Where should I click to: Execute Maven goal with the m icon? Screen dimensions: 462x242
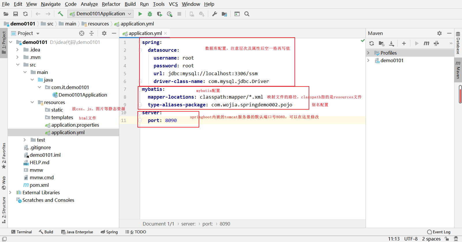pyautogui.click(x=426, y=43)
